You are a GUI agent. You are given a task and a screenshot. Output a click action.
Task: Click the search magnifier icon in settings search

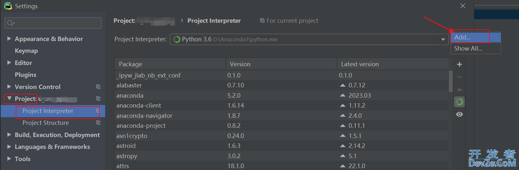pyautogui.click(x=11, y=23)
